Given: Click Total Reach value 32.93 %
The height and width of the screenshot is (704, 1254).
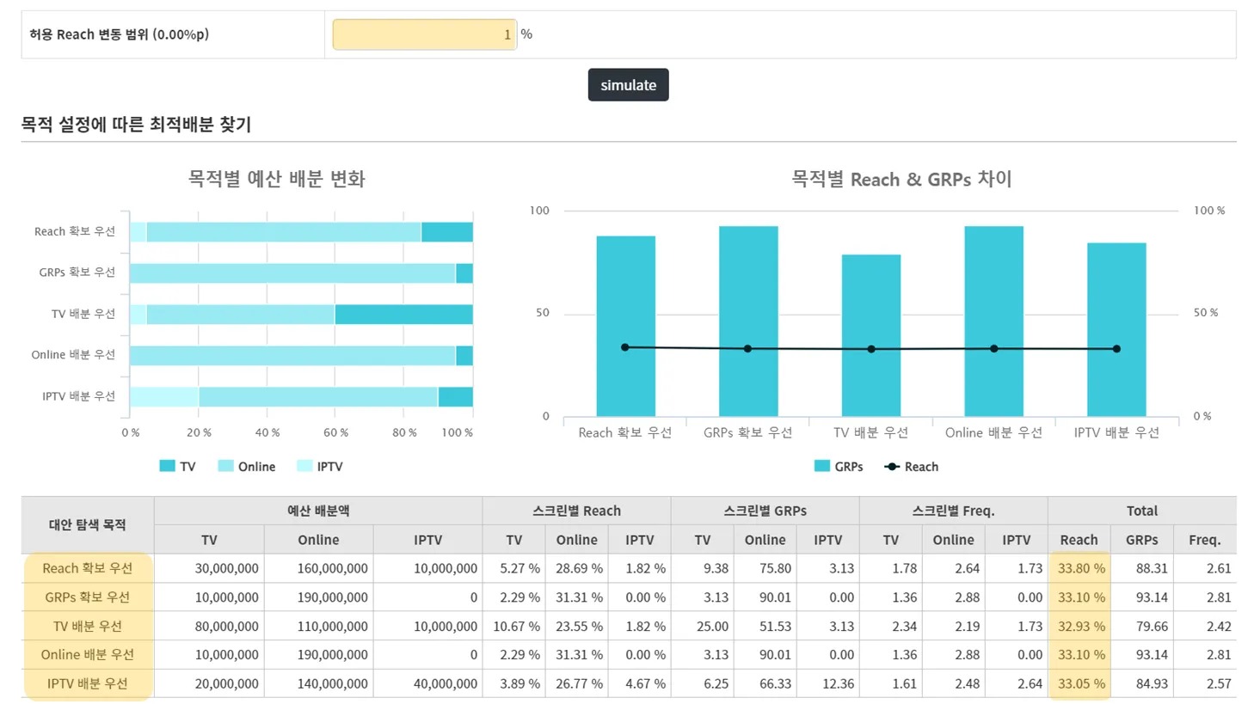Looking at the screenshot, I should coord(1079,626).
